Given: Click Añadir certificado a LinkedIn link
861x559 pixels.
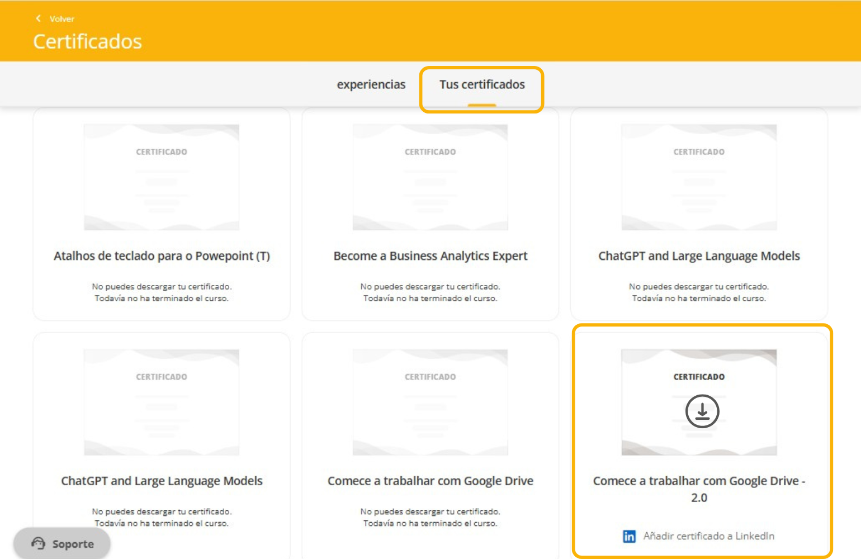Looking at the screenshot, I should [x=708, y=536].
